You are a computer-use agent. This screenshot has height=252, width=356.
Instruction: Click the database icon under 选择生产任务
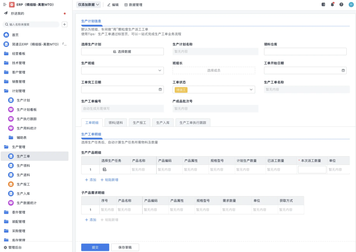pyautogui.click(x=104, y=170)
